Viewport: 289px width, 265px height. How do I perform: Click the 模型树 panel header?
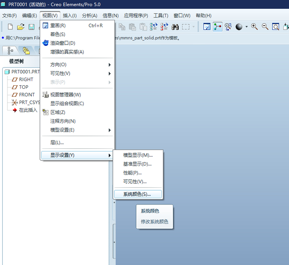pos(17,61)
